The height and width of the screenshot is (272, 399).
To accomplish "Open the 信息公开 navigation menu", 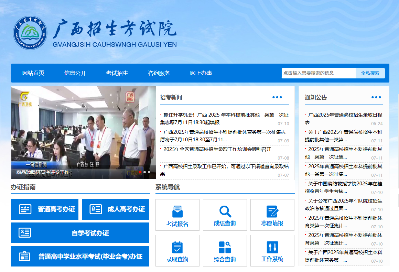I will (x=75, y=73).
